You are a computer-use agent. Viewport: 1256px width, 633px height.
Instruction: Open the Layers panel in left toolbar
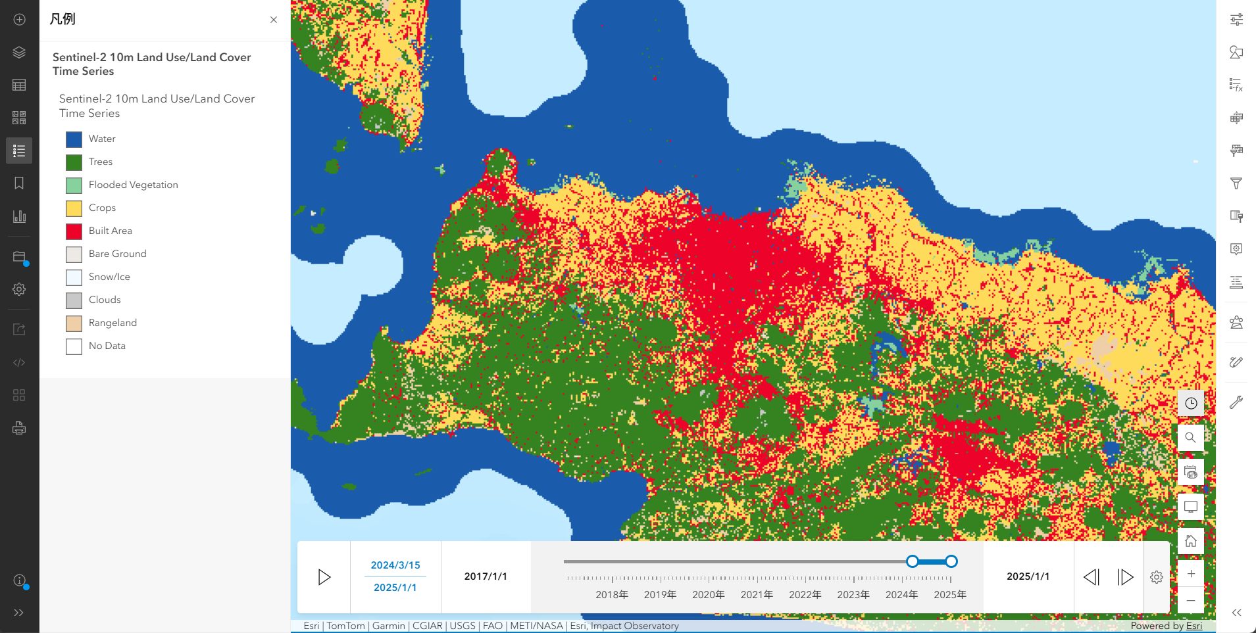click(x=19, y=53)
